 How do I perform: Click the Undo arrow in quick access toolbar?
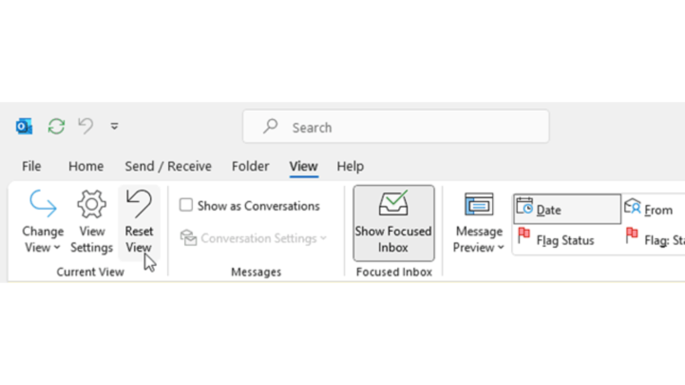click(x=86, y=126)
